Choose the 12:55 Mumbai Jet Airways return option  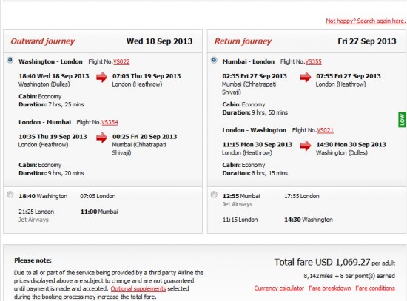tap(214, 195)
